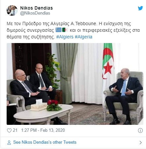Click the Greek tweet text body
This screenshot has width=146, height=149.
tap(73, 30)
